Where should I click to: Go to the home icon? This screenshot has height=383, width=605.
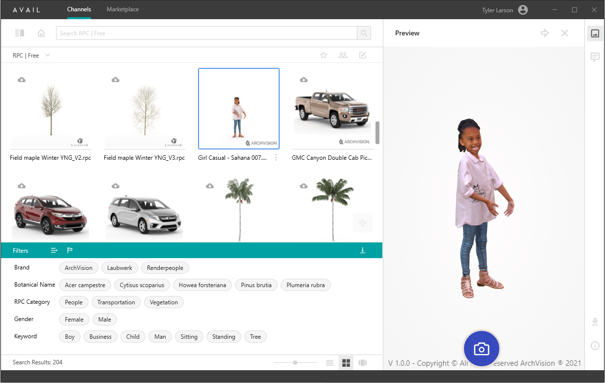[41, 33]
